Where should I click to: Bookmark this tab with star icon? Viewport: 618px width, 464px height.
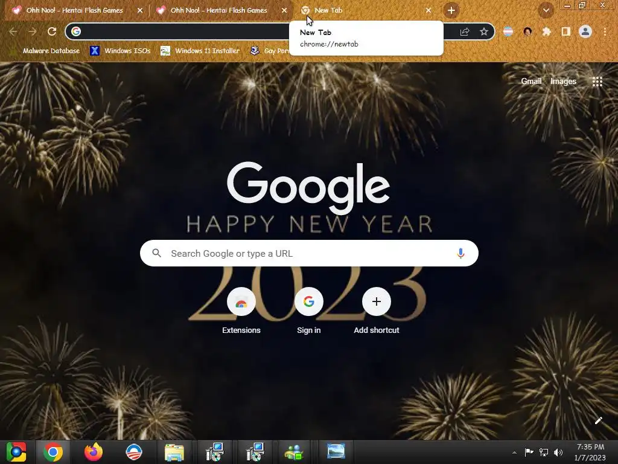click(484, 31)
